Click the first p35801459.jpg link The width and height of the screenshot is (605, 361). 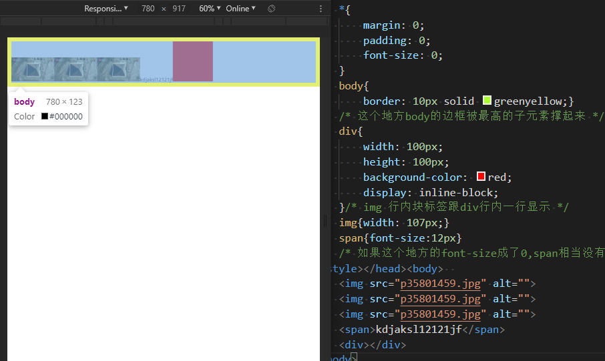click(x=441, y=284)
